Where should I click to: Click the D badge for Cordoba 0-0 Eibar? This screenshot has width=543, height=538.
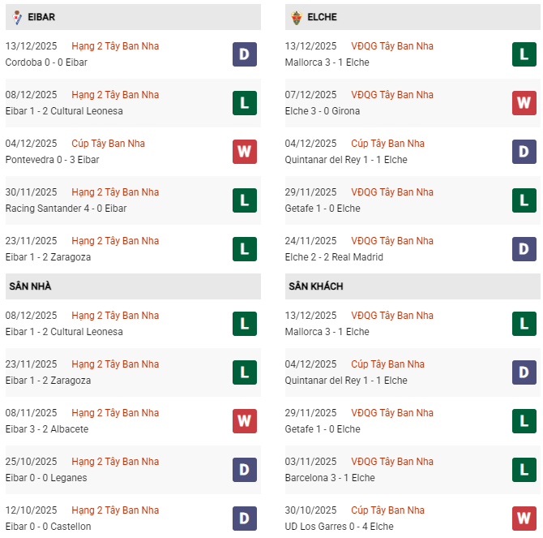(x=244, y=54)
